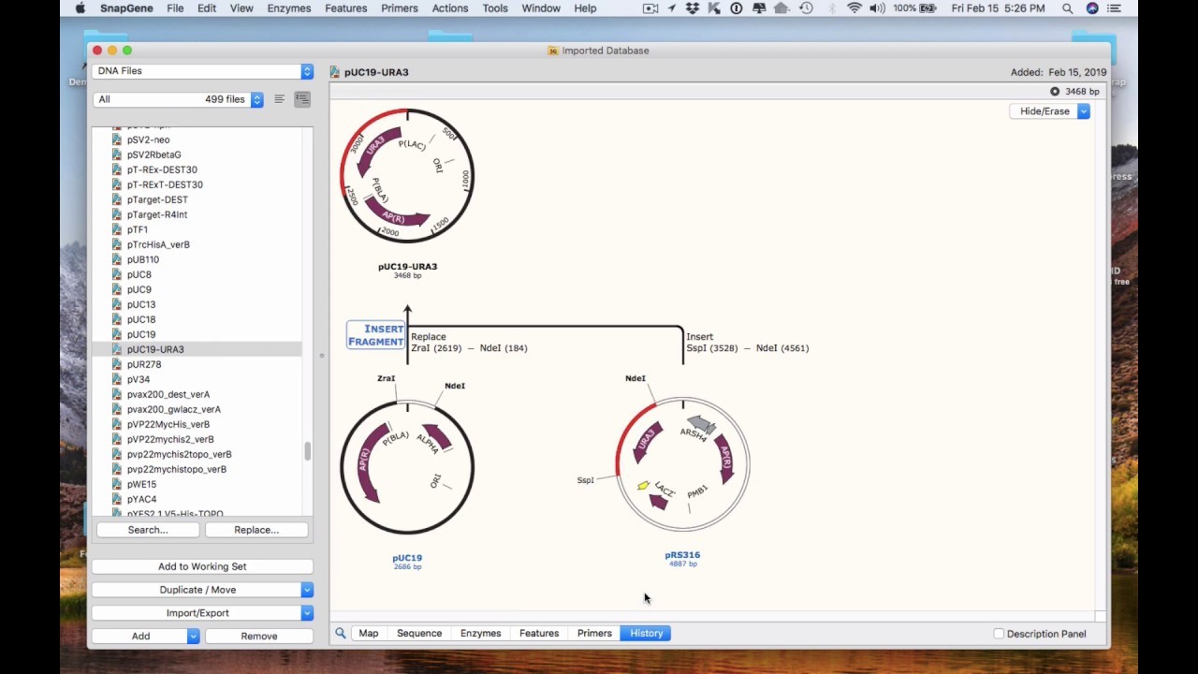Click the file icon next to pUC8 row
Viewport: 1198px width, 674px height.
pyautogui.click(x=117, y=274)
